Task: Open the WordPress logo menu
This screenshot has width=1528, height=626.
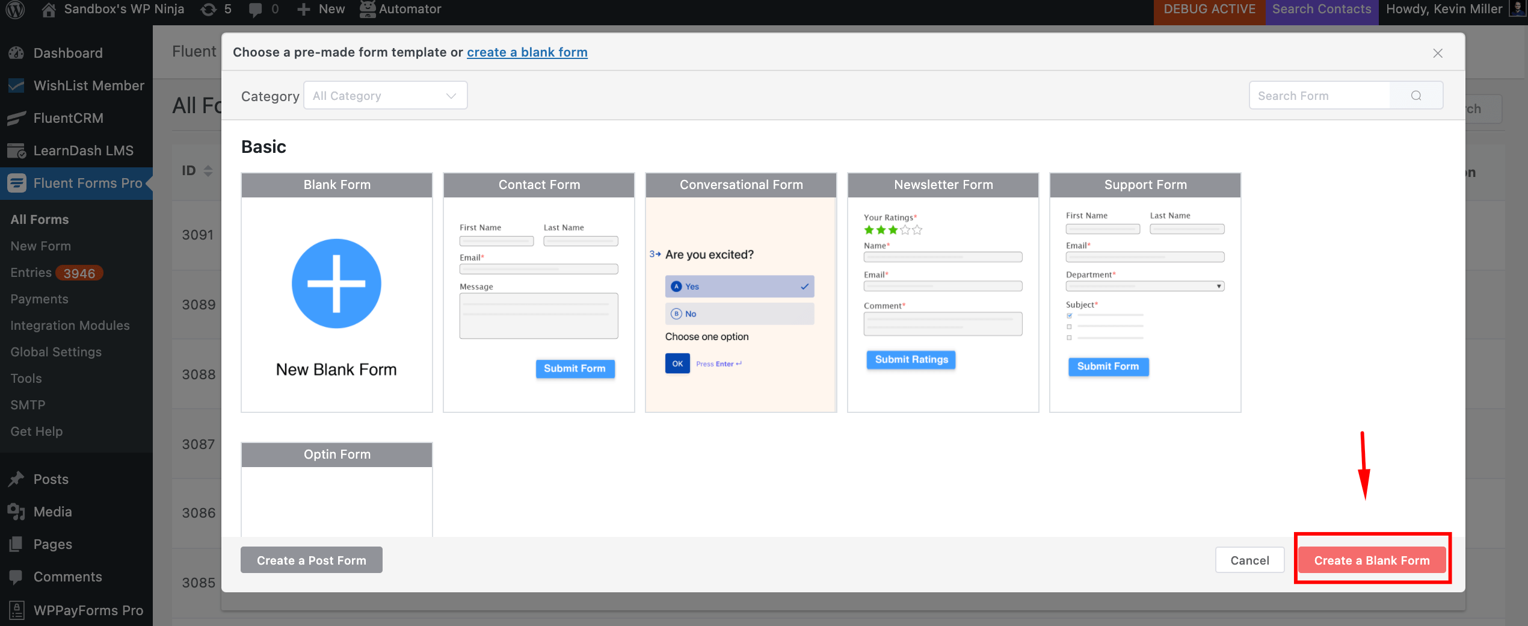Action: click(15, 9)
